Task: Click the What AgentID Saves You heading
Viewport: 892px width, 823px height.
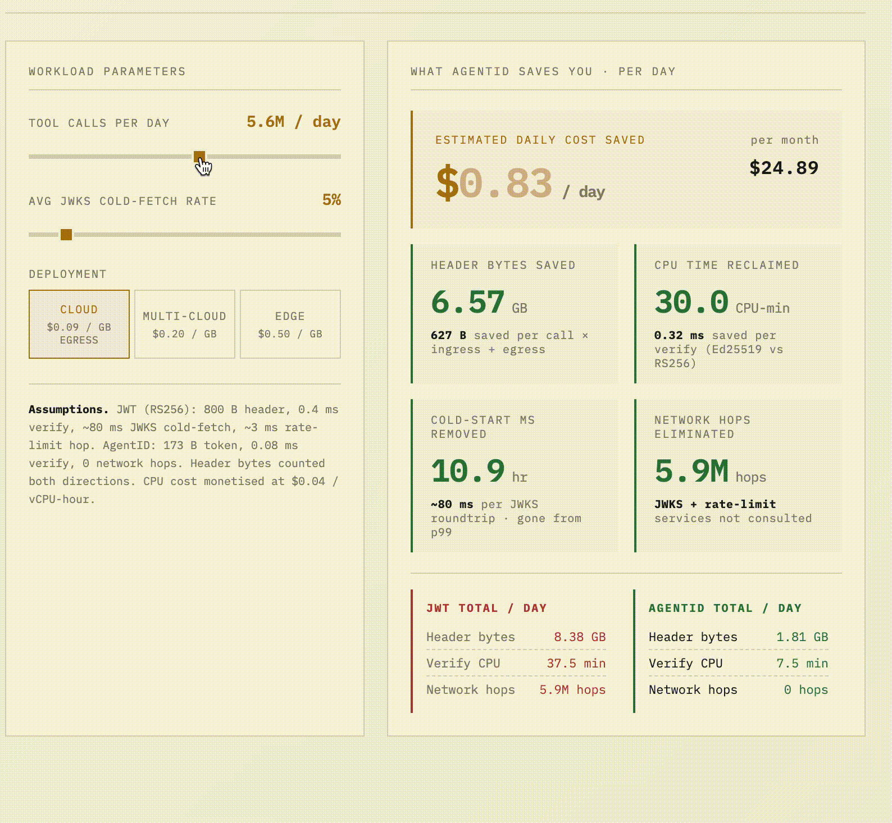Action: point(543,71)
